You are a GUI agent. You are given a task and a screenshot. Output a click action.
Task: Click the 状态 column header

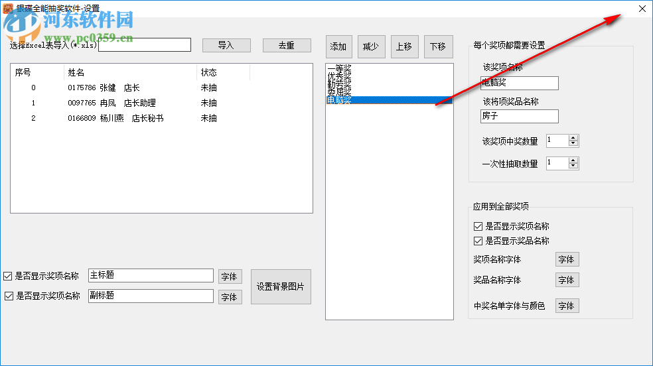point(223,72)
